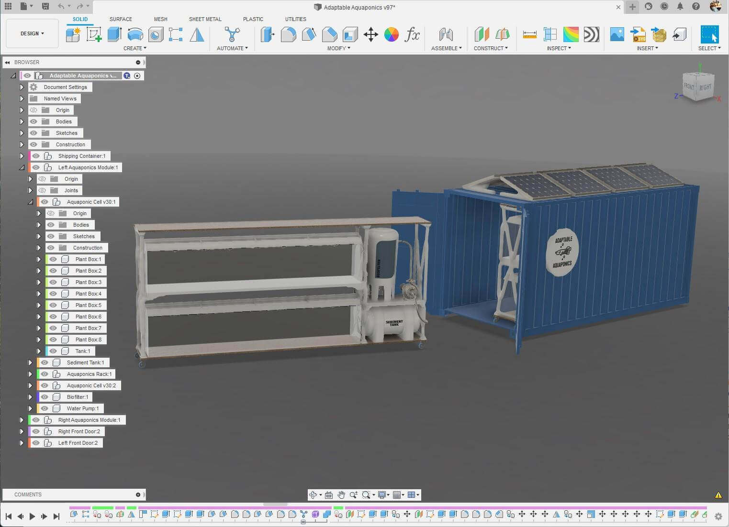Select the Measure tool under Inspect
Image resolution: width=729 pixels, height=527 pixels.
point(529,34)
